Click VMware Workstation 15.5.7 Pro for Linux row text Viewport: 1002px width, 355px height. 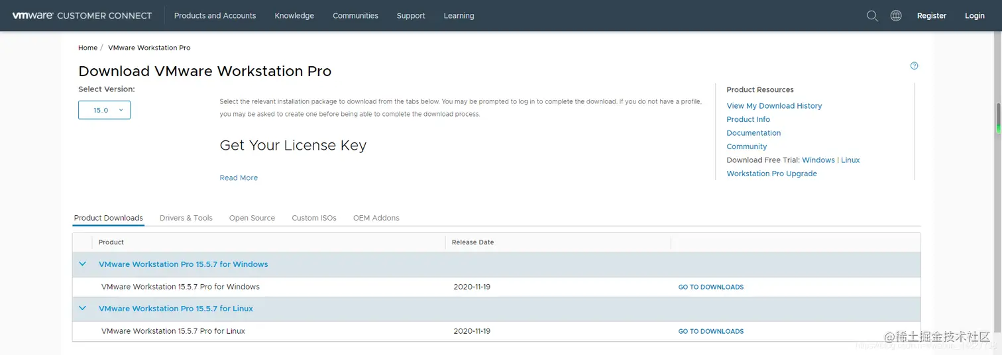point(173,331)
